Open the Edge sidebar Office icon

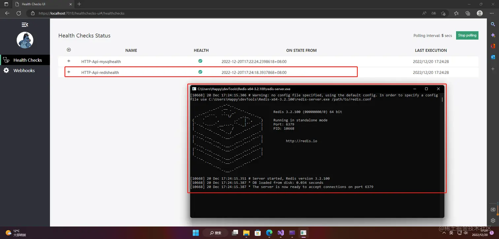(x=493, y=46)
